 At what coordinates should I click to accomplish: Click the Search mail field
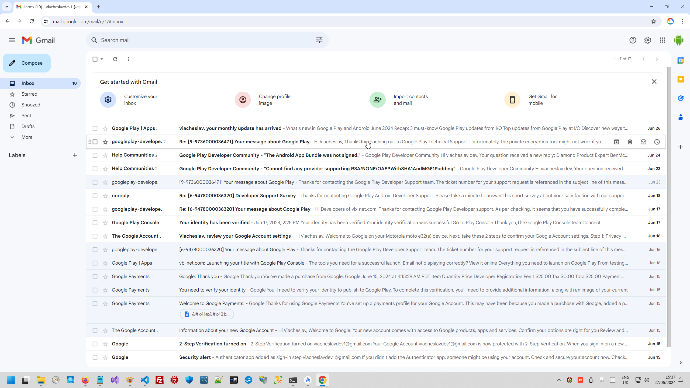coord(205,40)
